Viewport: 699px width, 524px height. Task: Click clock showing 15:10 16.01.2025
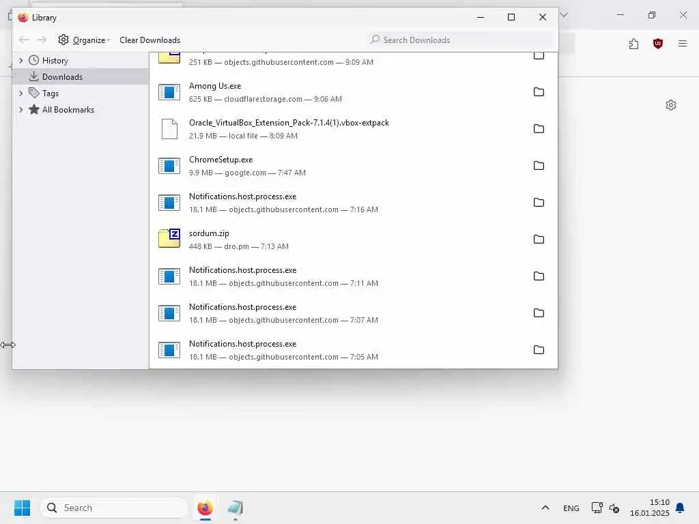(x=650, y=508)
